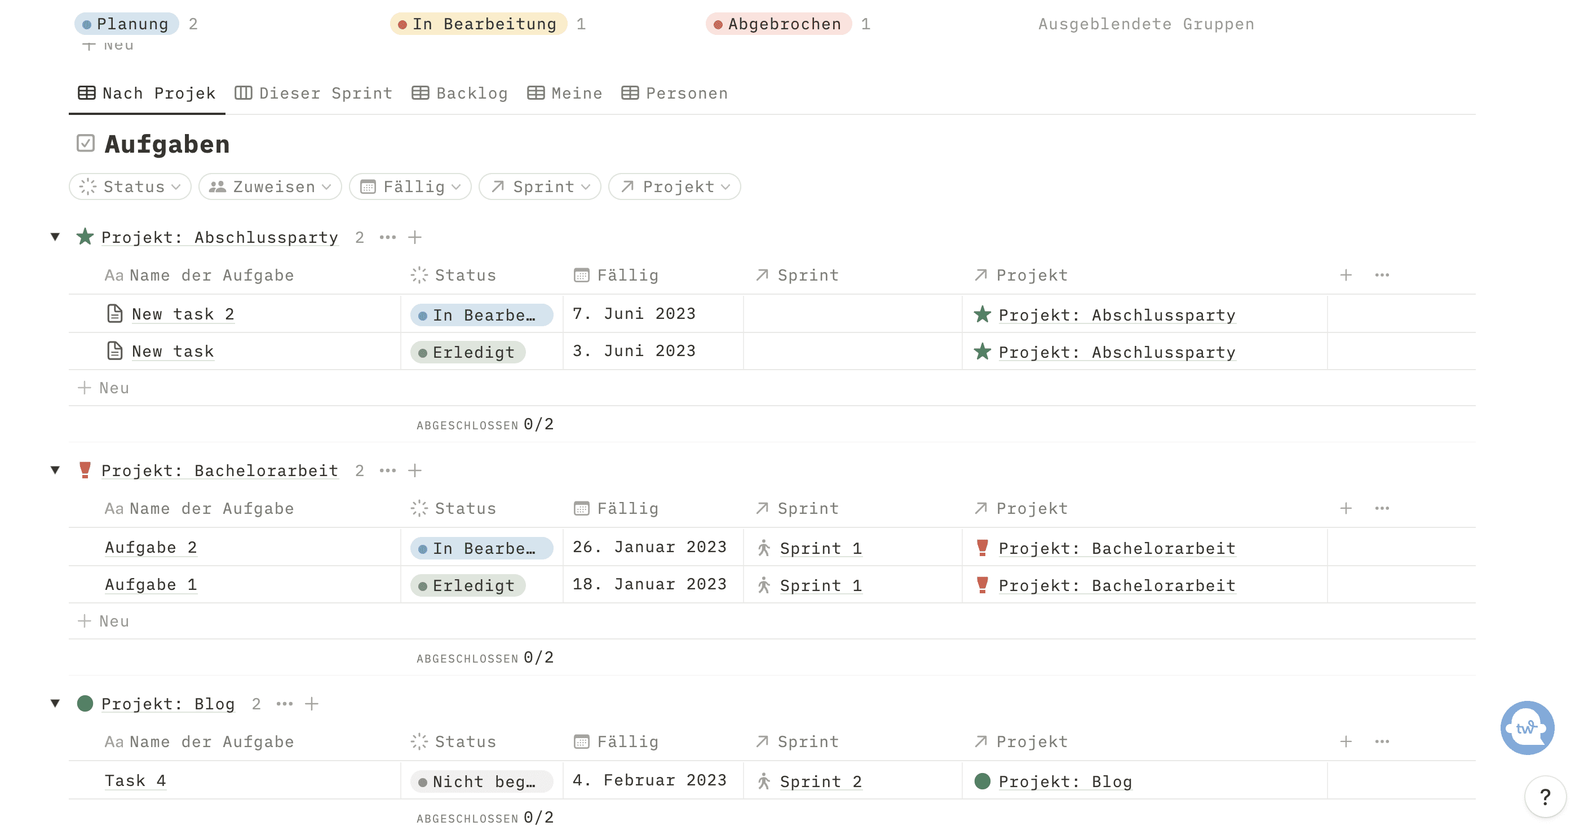
Task: Click the date 7. Juni 2023
Action: click(634, 314)
